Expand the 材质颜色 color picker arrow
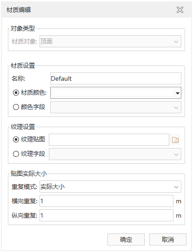The image size is (193, 252). (x=177, y=93)
